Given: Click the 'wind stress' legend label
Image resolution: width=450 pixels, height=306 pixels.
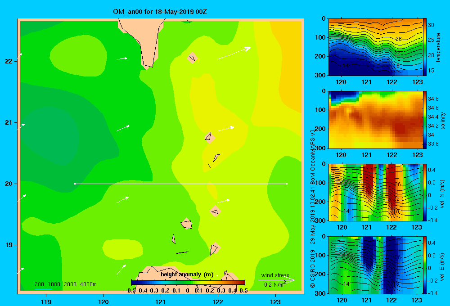Looking at the screenshot, I should [x=275, y=275].
